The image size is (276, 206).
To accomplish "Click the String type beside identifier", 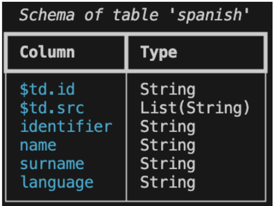I will pyautogui.click(x=167, y=127).
